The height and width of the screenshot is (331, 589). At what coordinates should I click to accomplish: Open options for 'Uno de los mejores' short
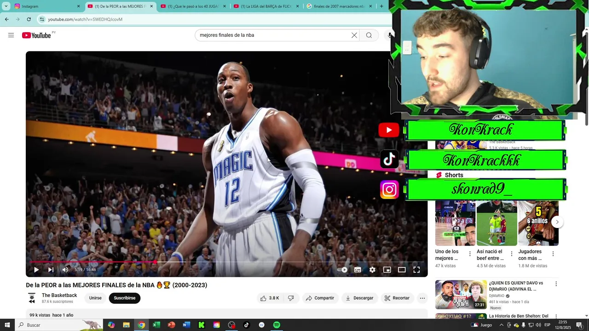[470, 254]
